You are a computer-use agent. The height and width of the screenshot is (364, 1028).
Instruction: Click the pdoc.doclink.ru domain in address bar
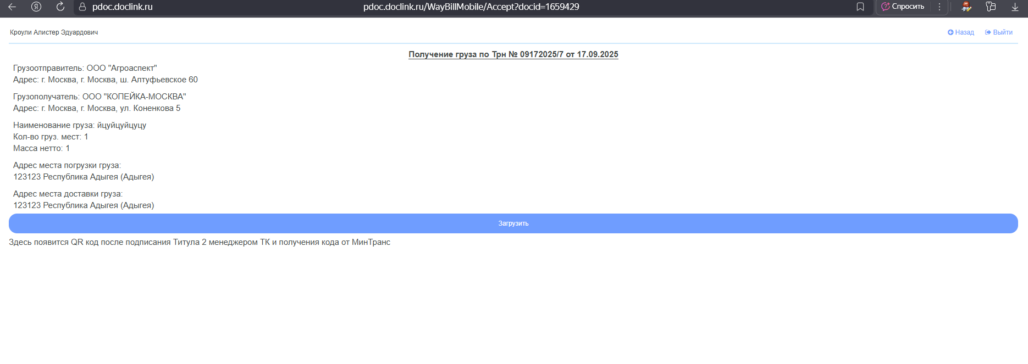point(123,7)
